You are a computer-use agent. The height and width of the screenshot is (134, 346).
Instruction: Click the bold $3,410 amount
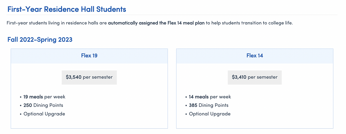(x=239, y=77)
